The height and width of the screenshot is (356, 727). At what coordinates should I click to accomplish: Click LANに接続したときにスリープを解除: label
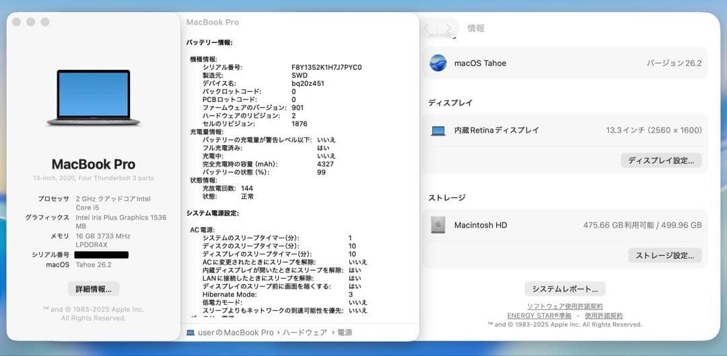point(258,278)
